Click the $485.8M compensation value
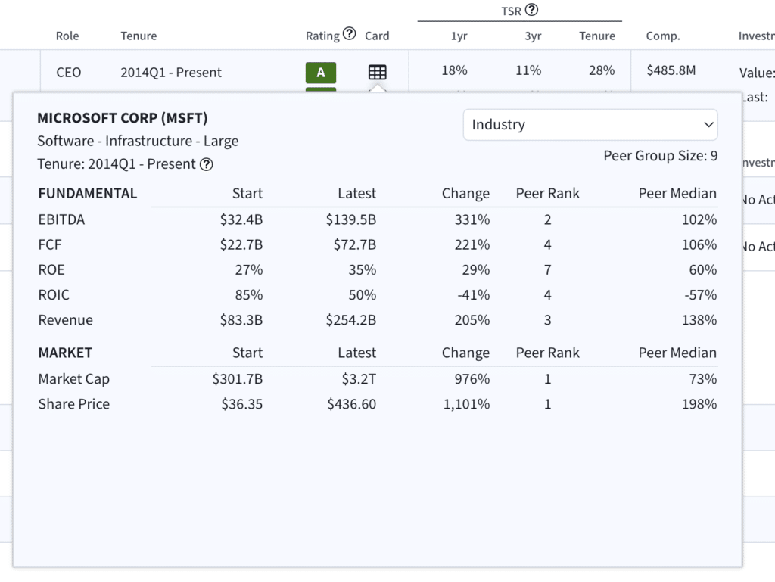Screen dimensions: 775x582 (x=671, y=70)
